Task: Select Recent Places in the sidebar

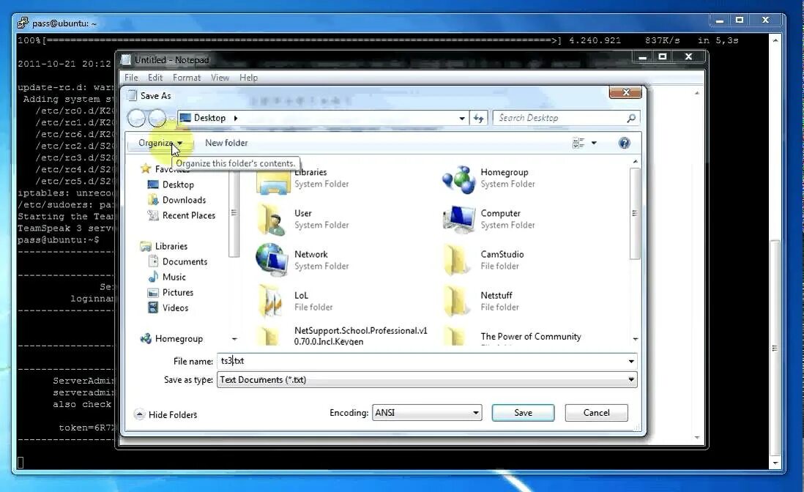Action: pyautogui.click(x=188, y=215)
